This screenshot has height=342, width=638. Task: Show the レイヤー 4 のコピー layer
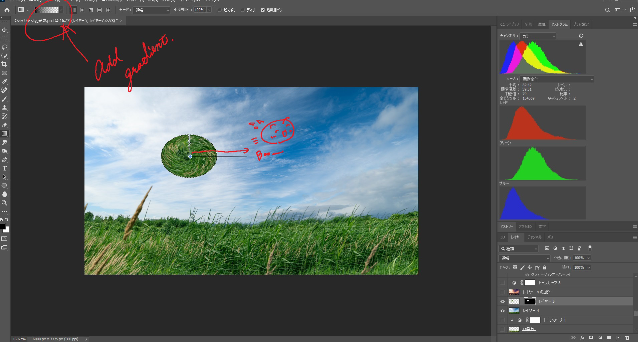coord(503,292)
